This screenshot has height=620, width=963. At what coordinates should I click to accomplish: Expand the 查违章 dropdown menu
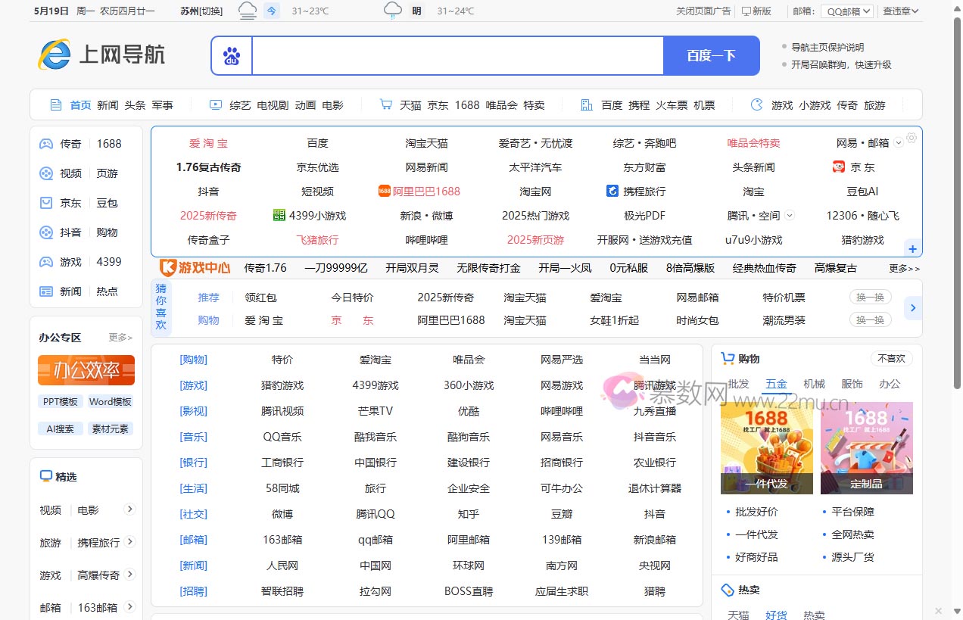click(900, 11)
